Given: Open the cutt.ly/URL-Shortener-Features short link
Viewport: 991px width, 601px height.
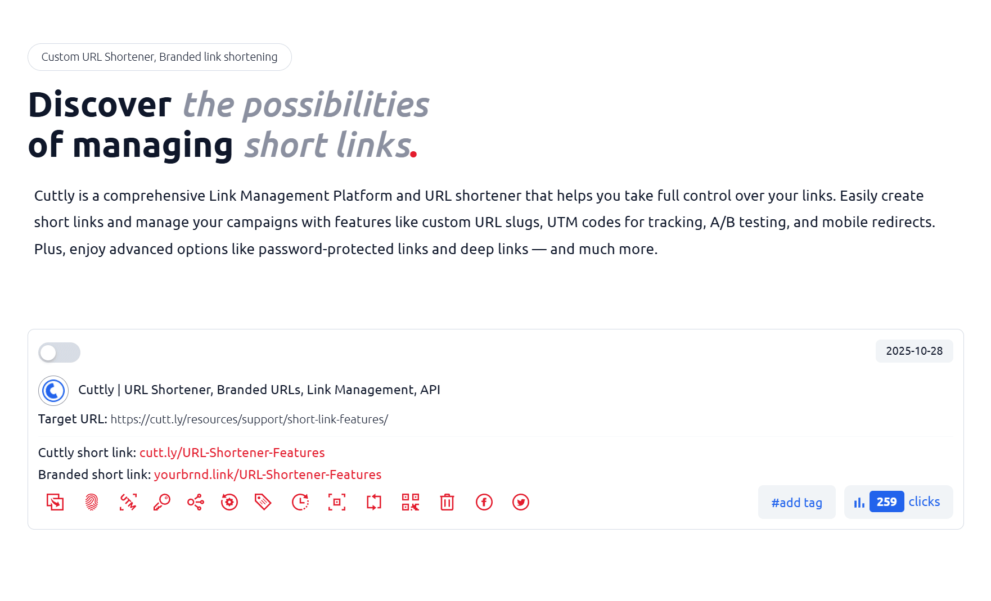Looking at the screenshot, I should [232, 453].
